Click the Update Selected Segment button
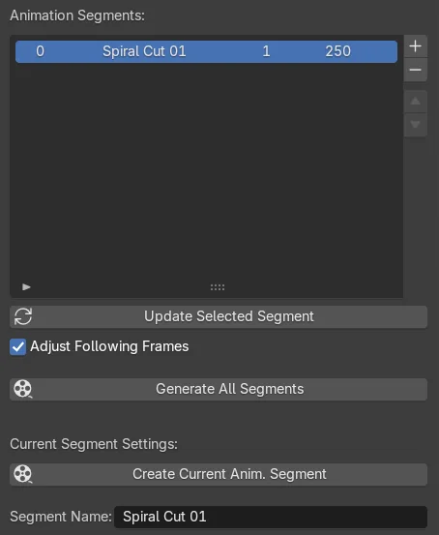Viewport: 439px width, 535px height. coord(219,316)
